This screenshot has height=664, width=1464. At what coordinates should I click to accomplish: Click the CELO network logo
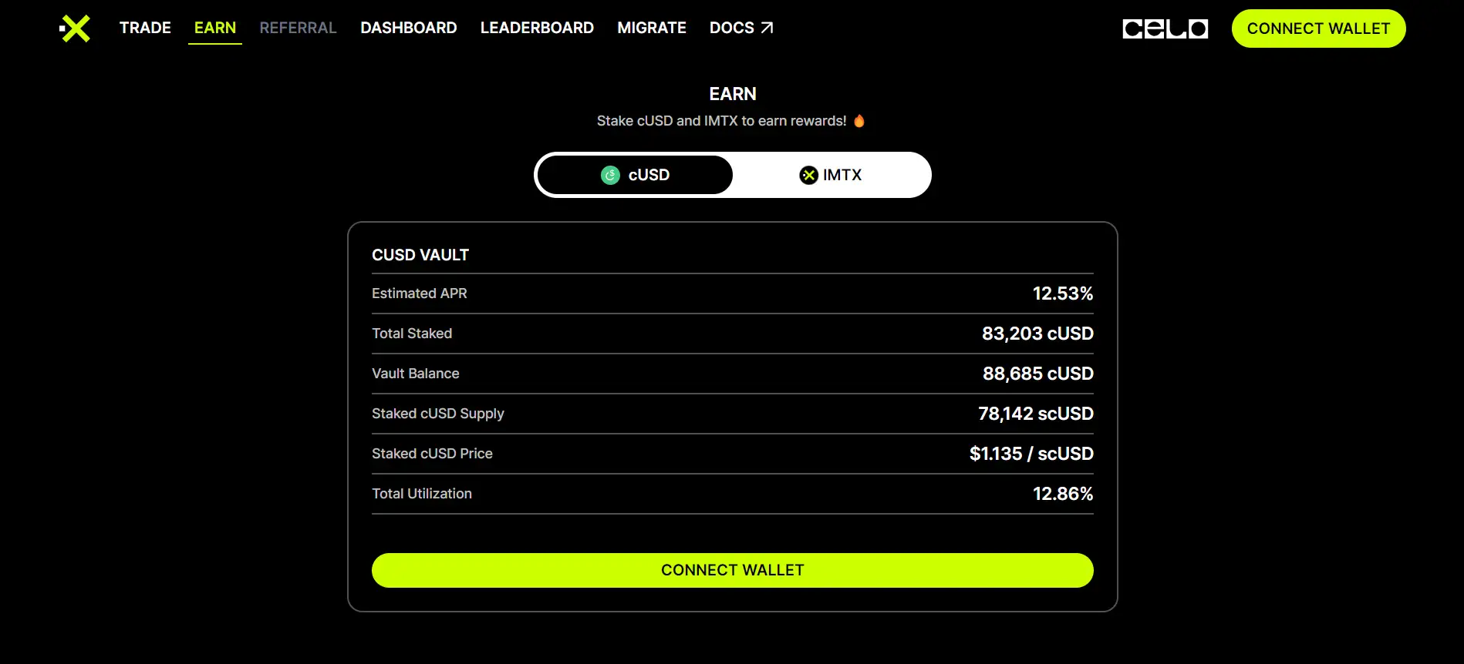pyautogui.click(x=1165, y=29)
